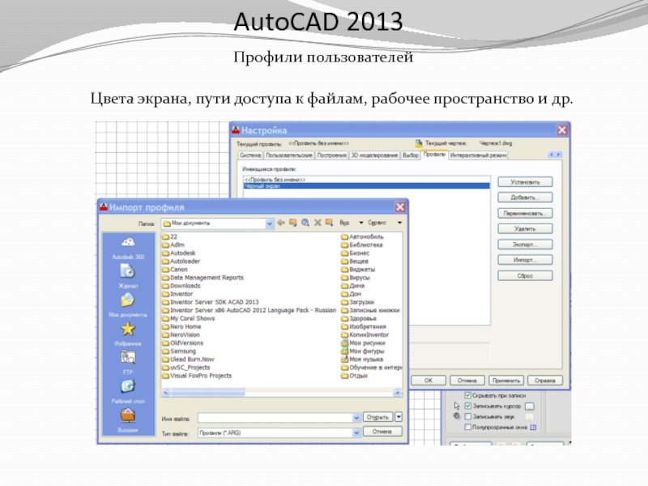Expand the Имя файла dropdown arrow
Screen dimensions: 648x486
[x=356, y=418]
